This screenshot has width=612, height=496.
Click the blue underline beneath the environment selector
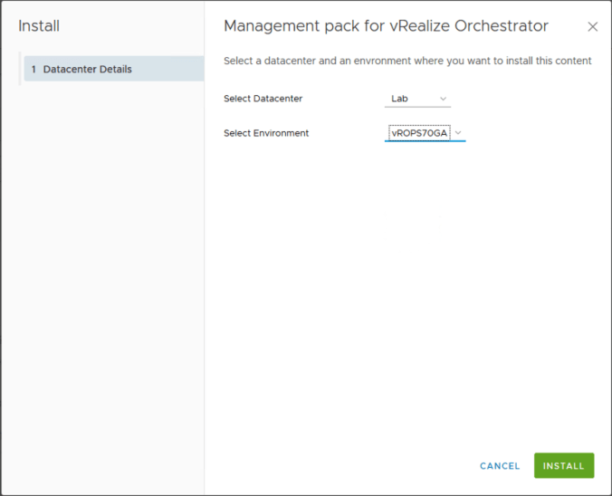pyautogui.click(x=425, y=142)
